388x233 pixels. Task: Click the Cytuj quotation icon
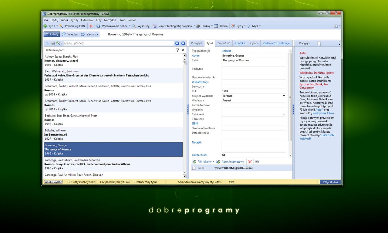[233, 26]
